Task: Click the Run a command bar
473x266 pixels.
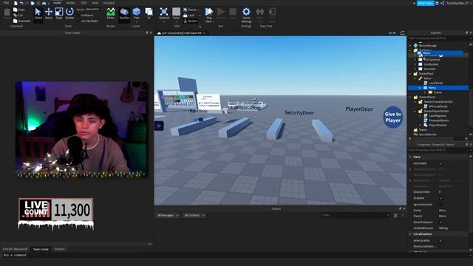Action: pyautogui.click(x=235, y=255)
